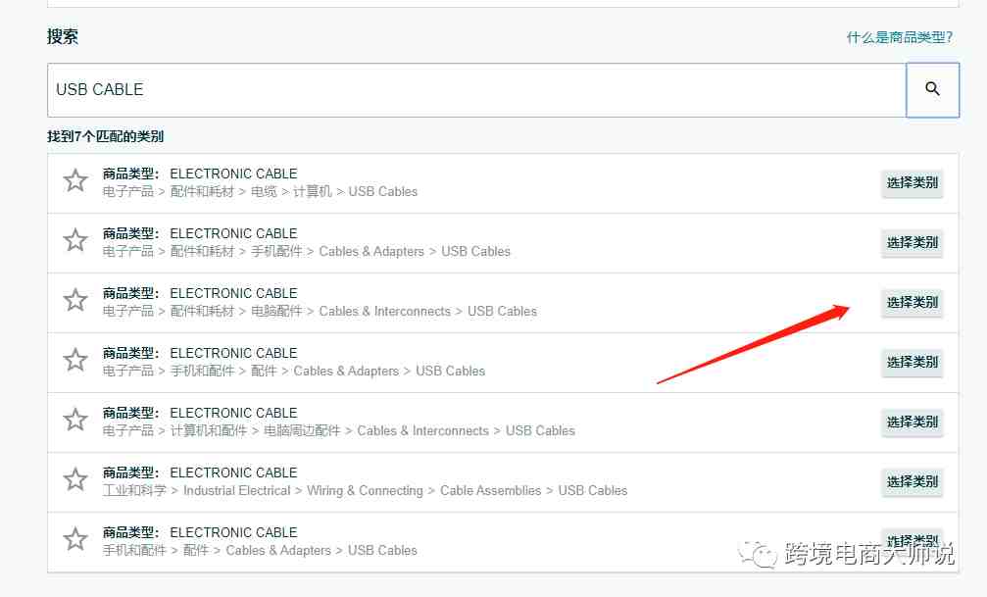This screenshot has width=987, height=597.
Task: Click the 搜索 heading
Action: coord(63,36)
